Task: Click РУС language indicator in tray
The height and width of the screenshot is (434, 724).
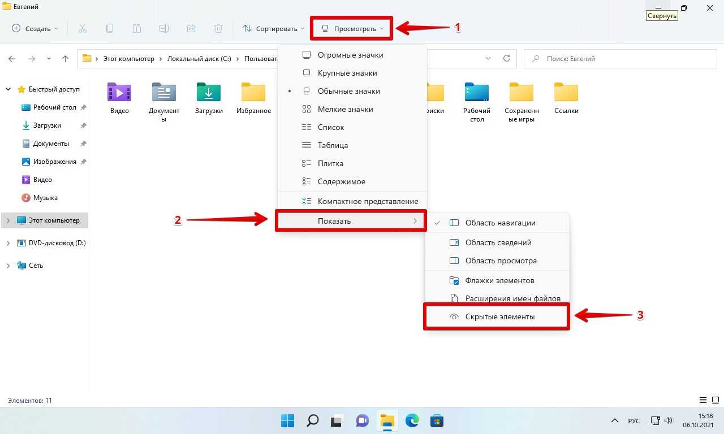Action: coord(634,421)
